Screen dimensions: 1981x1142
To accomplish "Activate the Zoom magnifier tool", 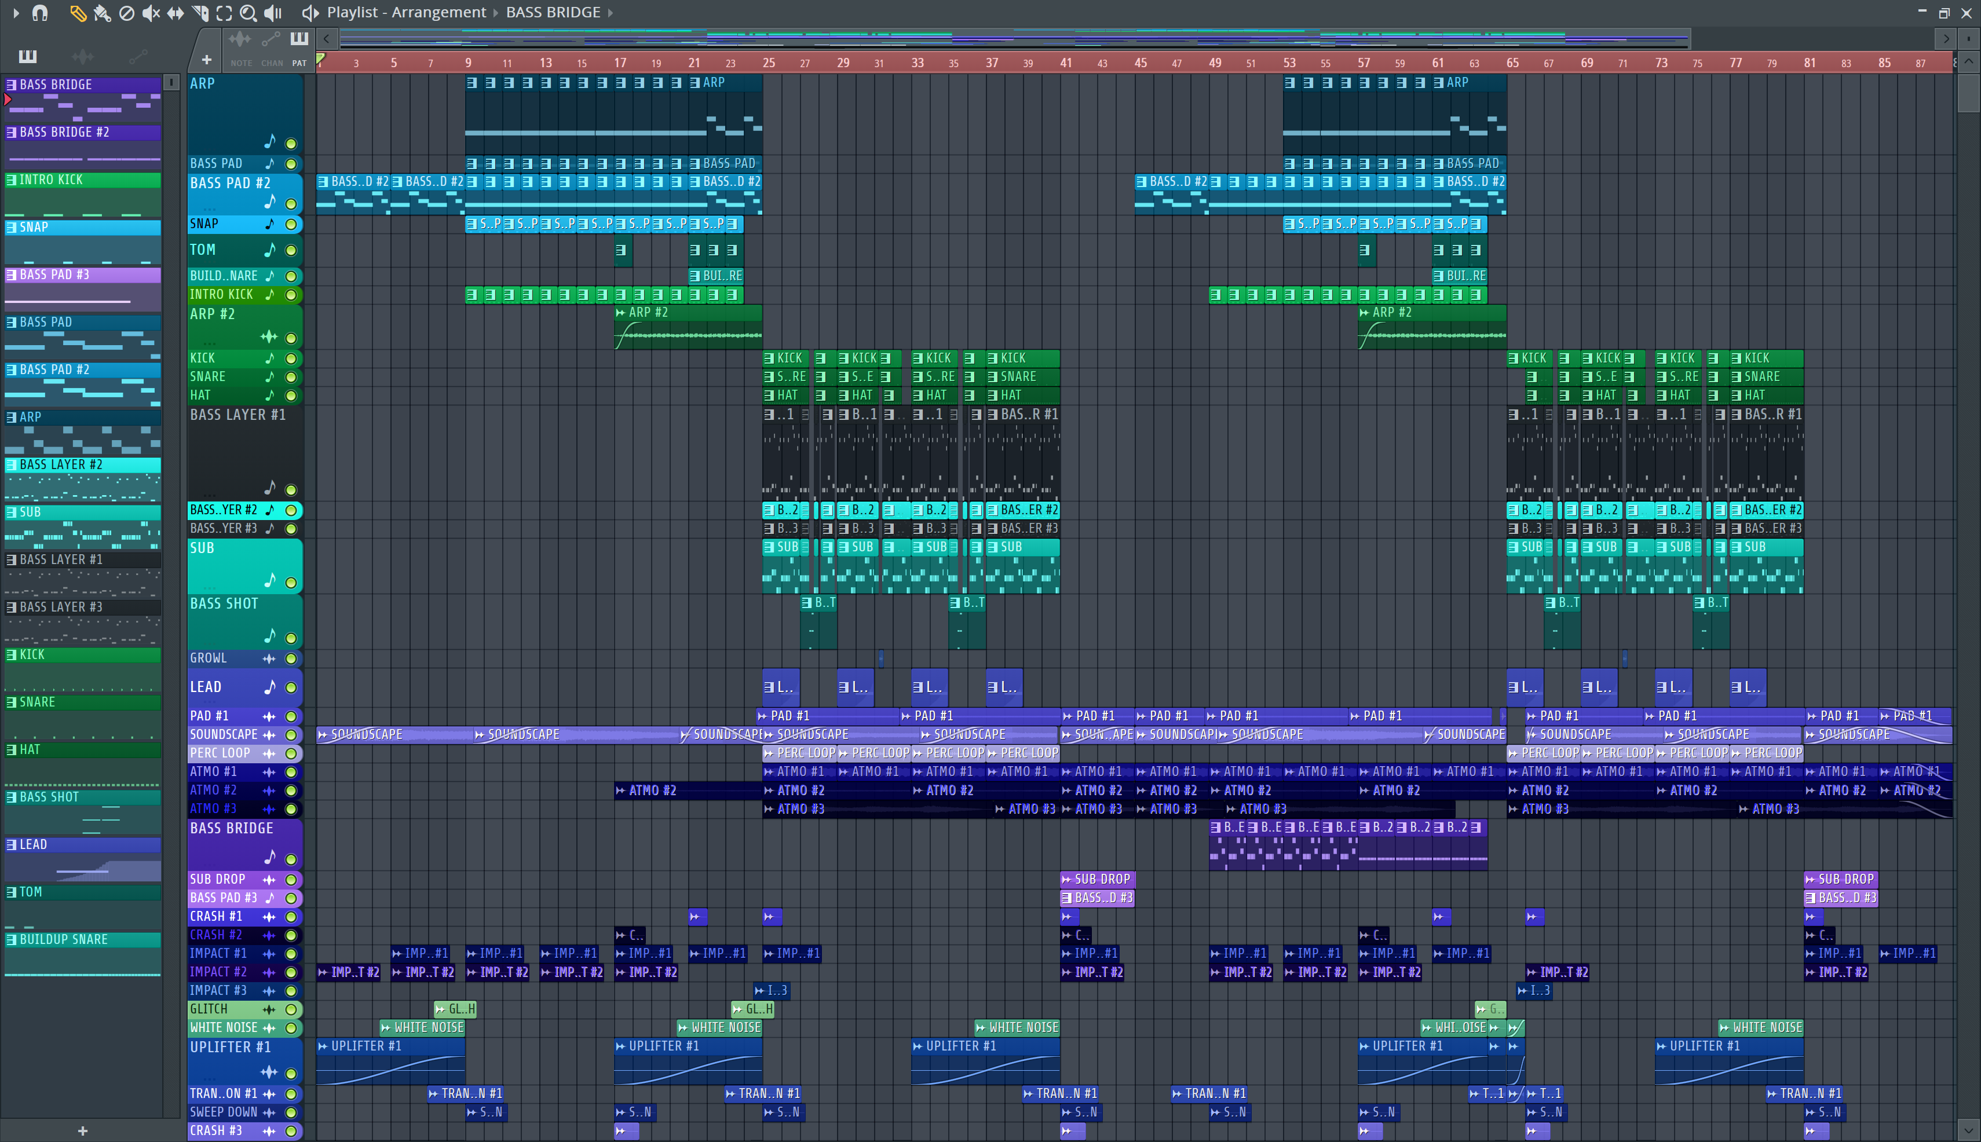I will [x=248, y=13].
